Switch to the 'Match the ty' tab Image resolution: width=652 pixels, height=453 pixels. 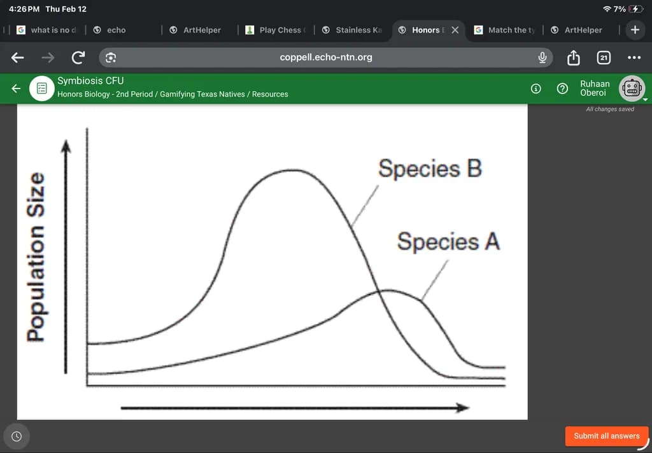505,30
